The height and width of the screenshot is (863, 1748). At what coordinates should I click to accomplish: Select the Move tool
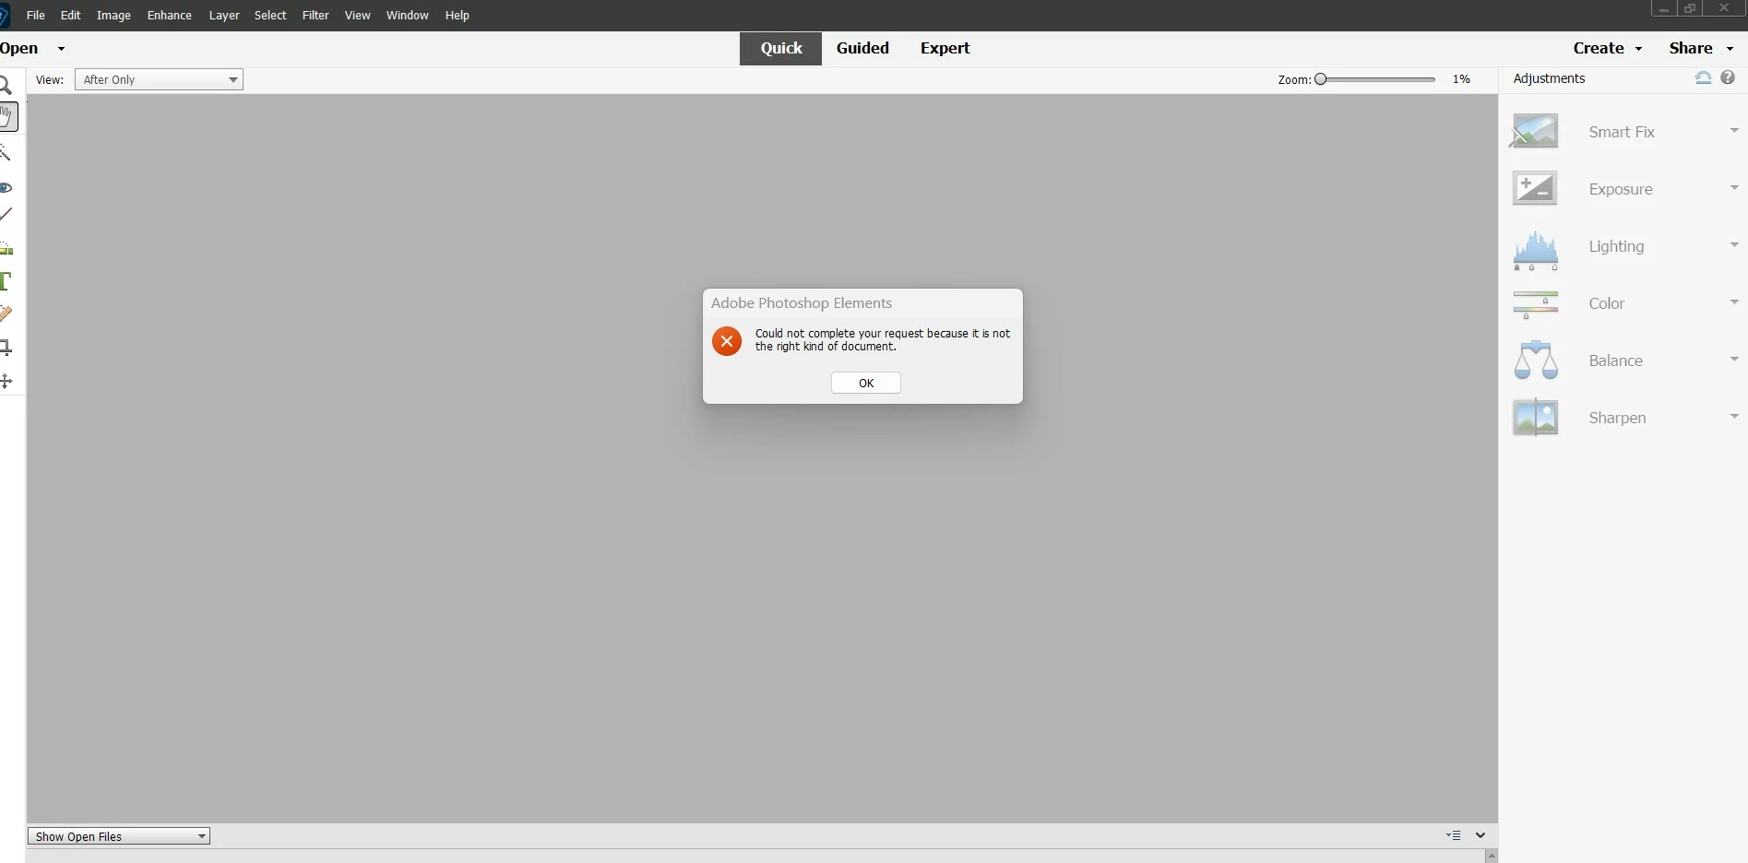(6, 381)
